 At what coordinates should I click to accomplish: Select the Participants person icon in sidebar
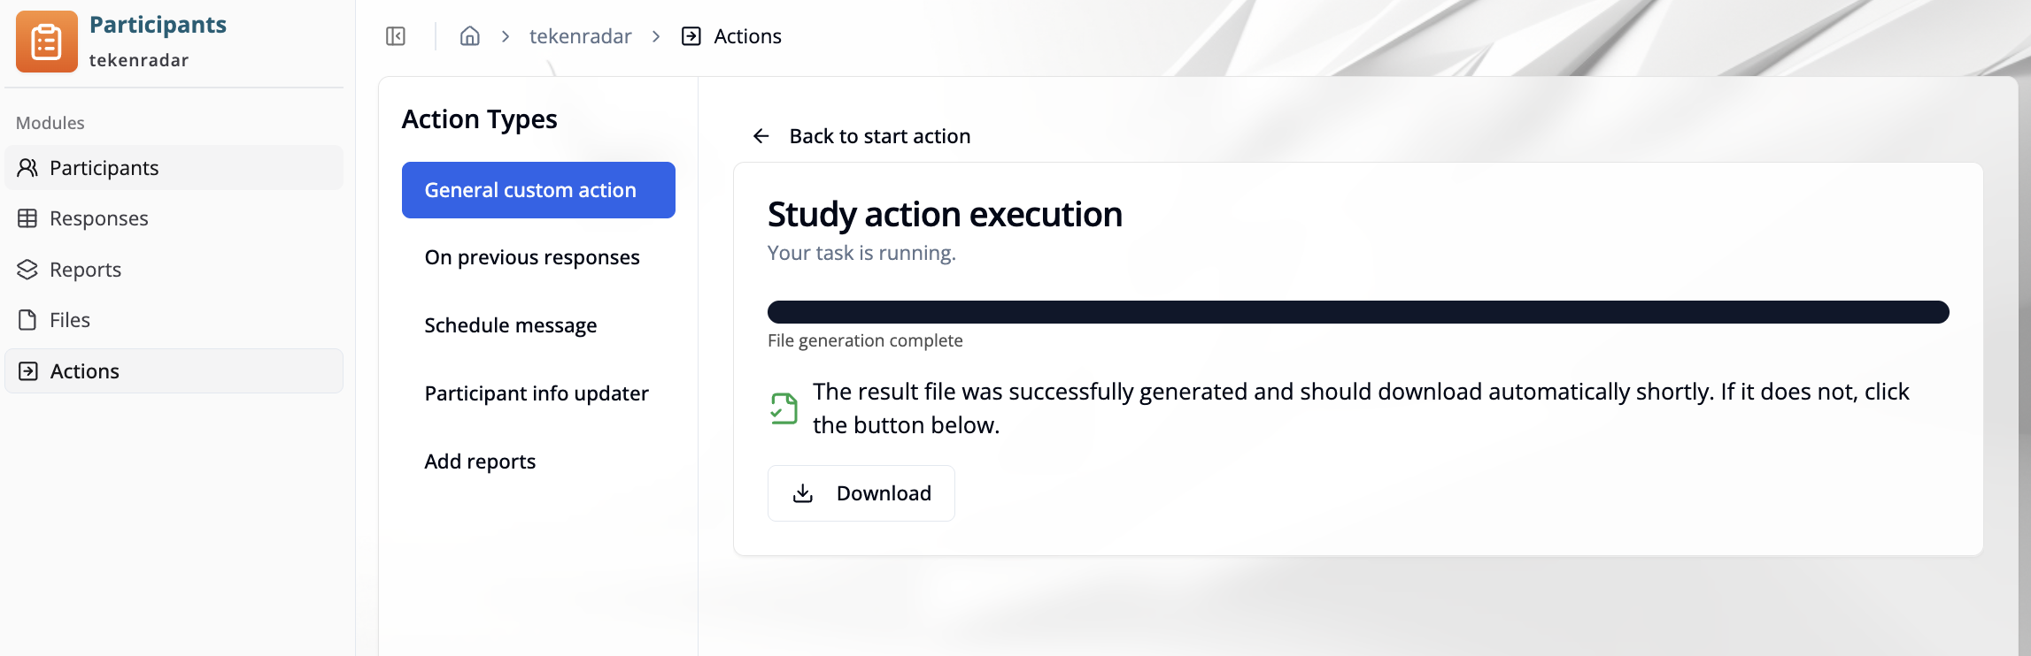(x=26, y=167)
